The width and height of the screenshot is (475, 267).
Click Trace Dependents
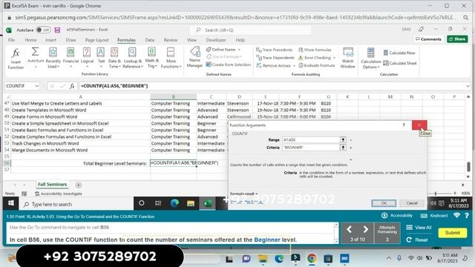[x=275, y=58]
